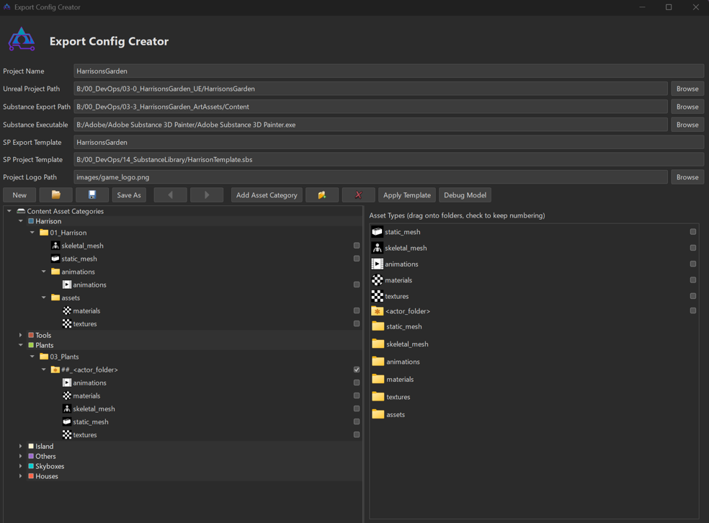Viewport: 709px width, 523px height.
Task: Uncheck the ##_<actor_folder> numbering checkbox
Action: pyautogui.click(x=357, y=370)
